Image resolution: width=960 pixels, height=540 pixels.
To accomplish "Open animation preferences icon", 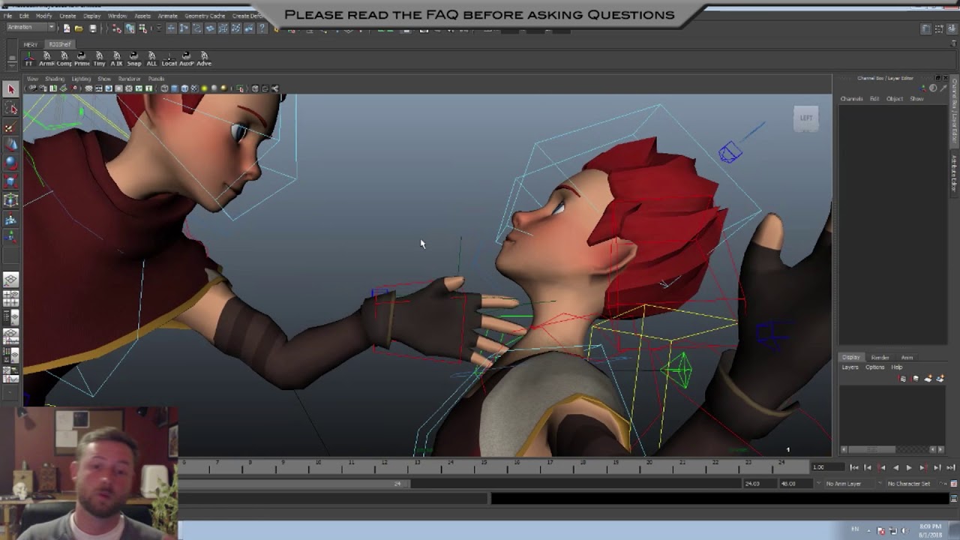I will [952, 484].
